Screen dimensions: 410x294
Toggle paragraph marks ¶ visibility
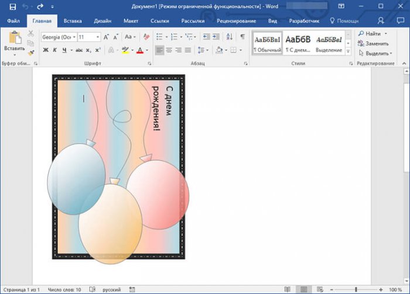242,37
